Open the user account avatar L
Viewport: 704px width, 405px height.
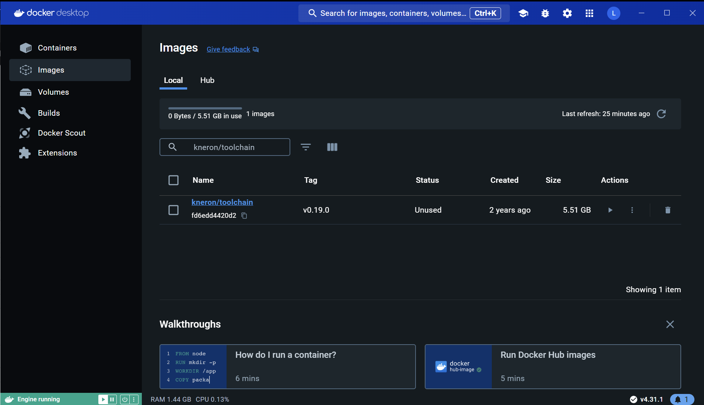tap(614, 13)
